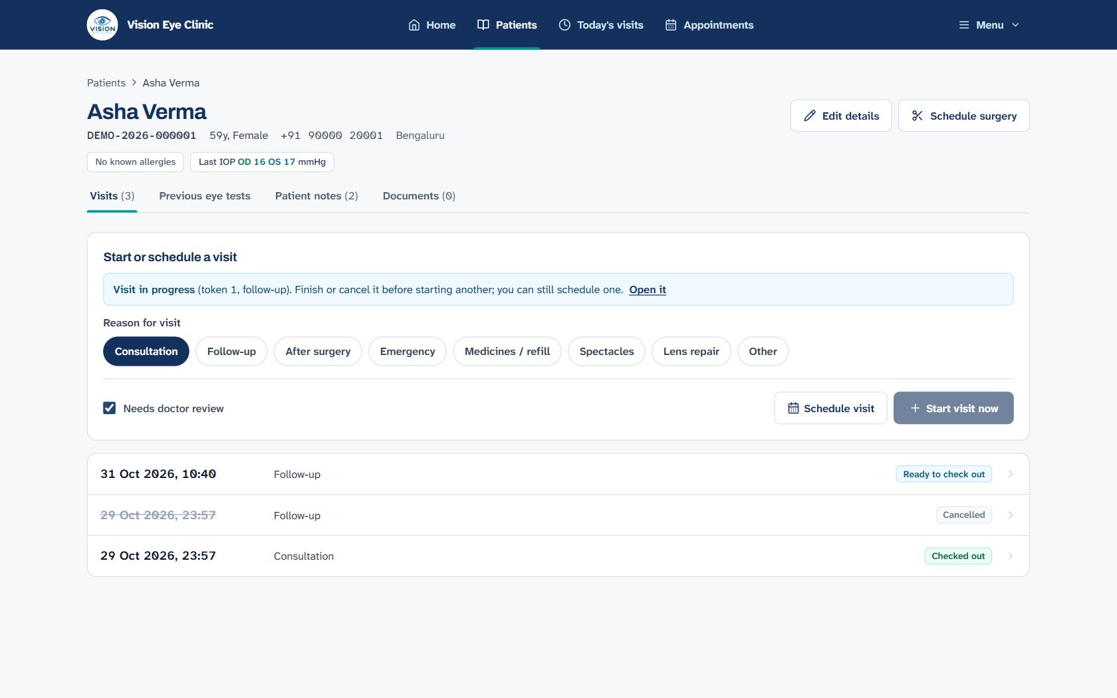Click the Appointments calendar icon
The width and height of the screenshot is (1117, 698).
tap(671, 25)
